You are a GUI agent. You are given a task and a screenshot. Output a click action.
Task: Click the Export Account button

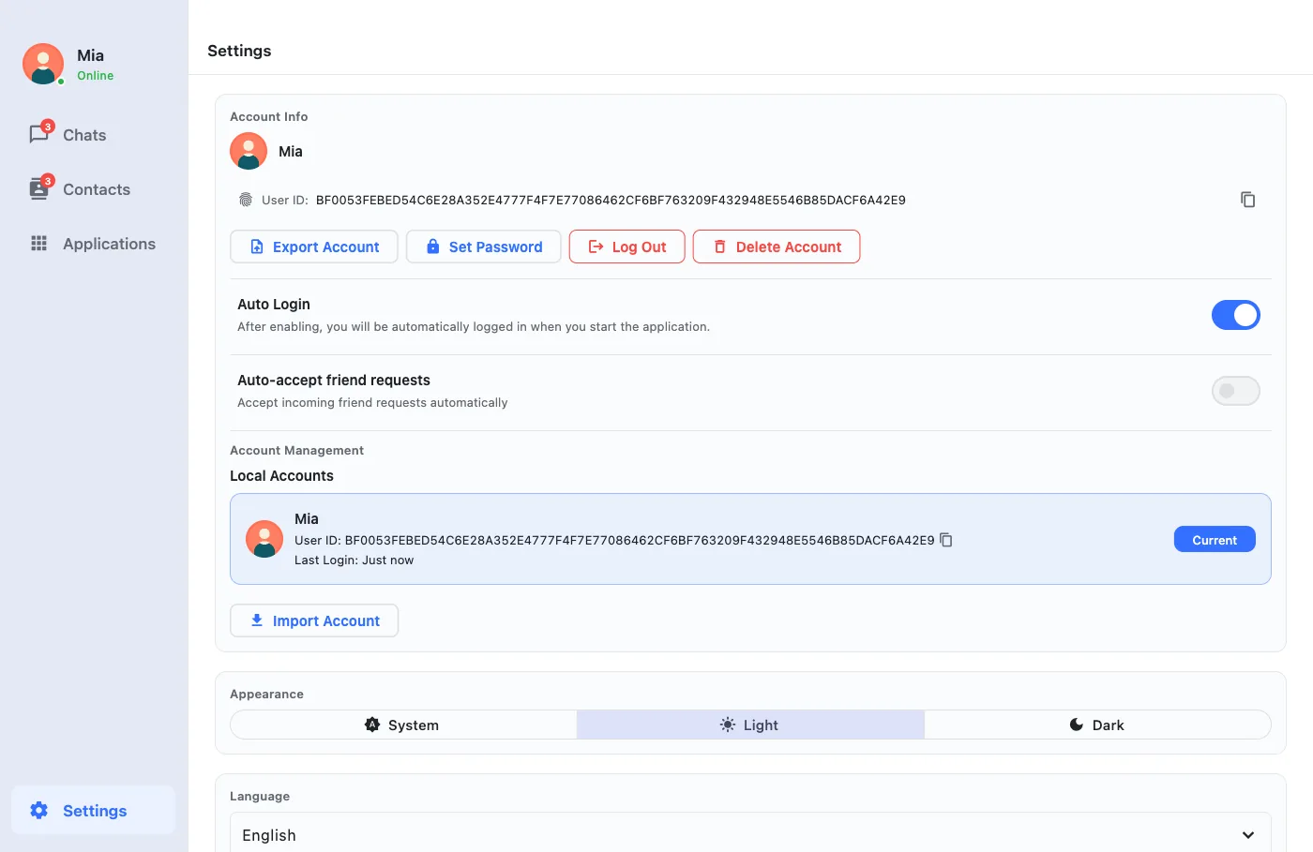(x=314, y=247)
